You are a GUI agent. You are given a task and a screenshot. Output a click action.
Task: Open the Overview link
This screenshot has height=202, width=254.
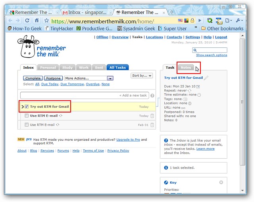click(120, 37)
